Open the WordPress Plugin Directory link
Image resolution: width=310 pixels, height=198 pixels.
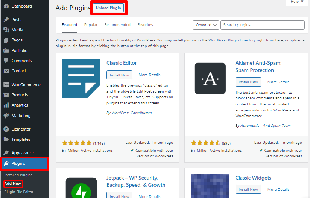click(x=232, y=40)
